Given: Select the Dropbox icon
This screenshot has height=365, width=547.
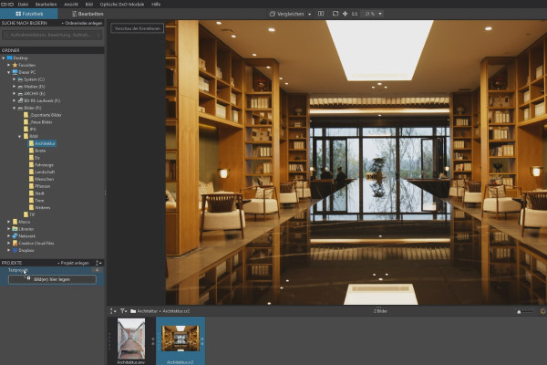Looking at the screenshot, I should (x=15, y=250).
